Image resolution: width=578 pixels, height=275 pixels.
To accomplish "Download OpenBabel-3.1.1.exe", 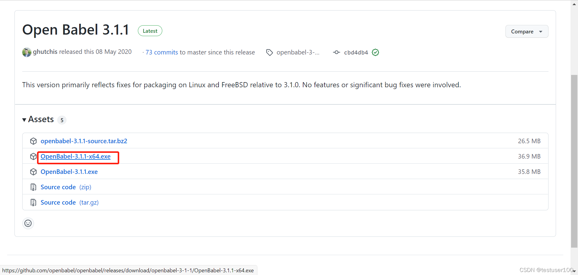I will tap(69, 172).
